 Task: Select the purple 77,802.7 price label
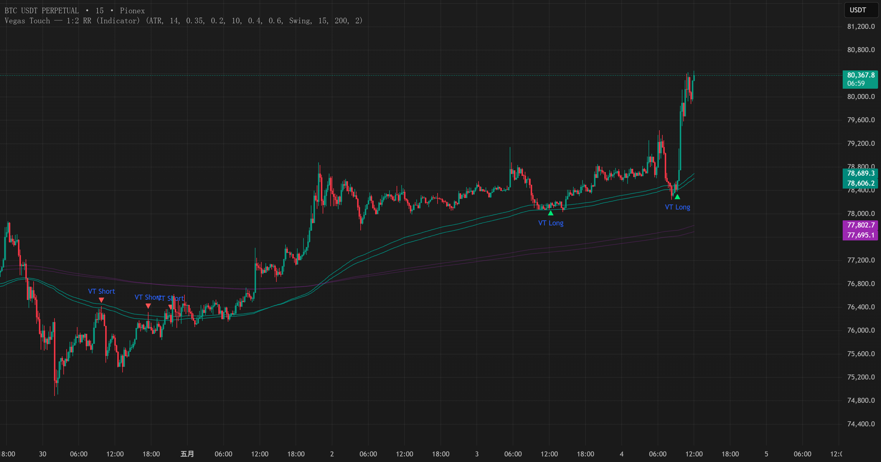coord(860,225)
